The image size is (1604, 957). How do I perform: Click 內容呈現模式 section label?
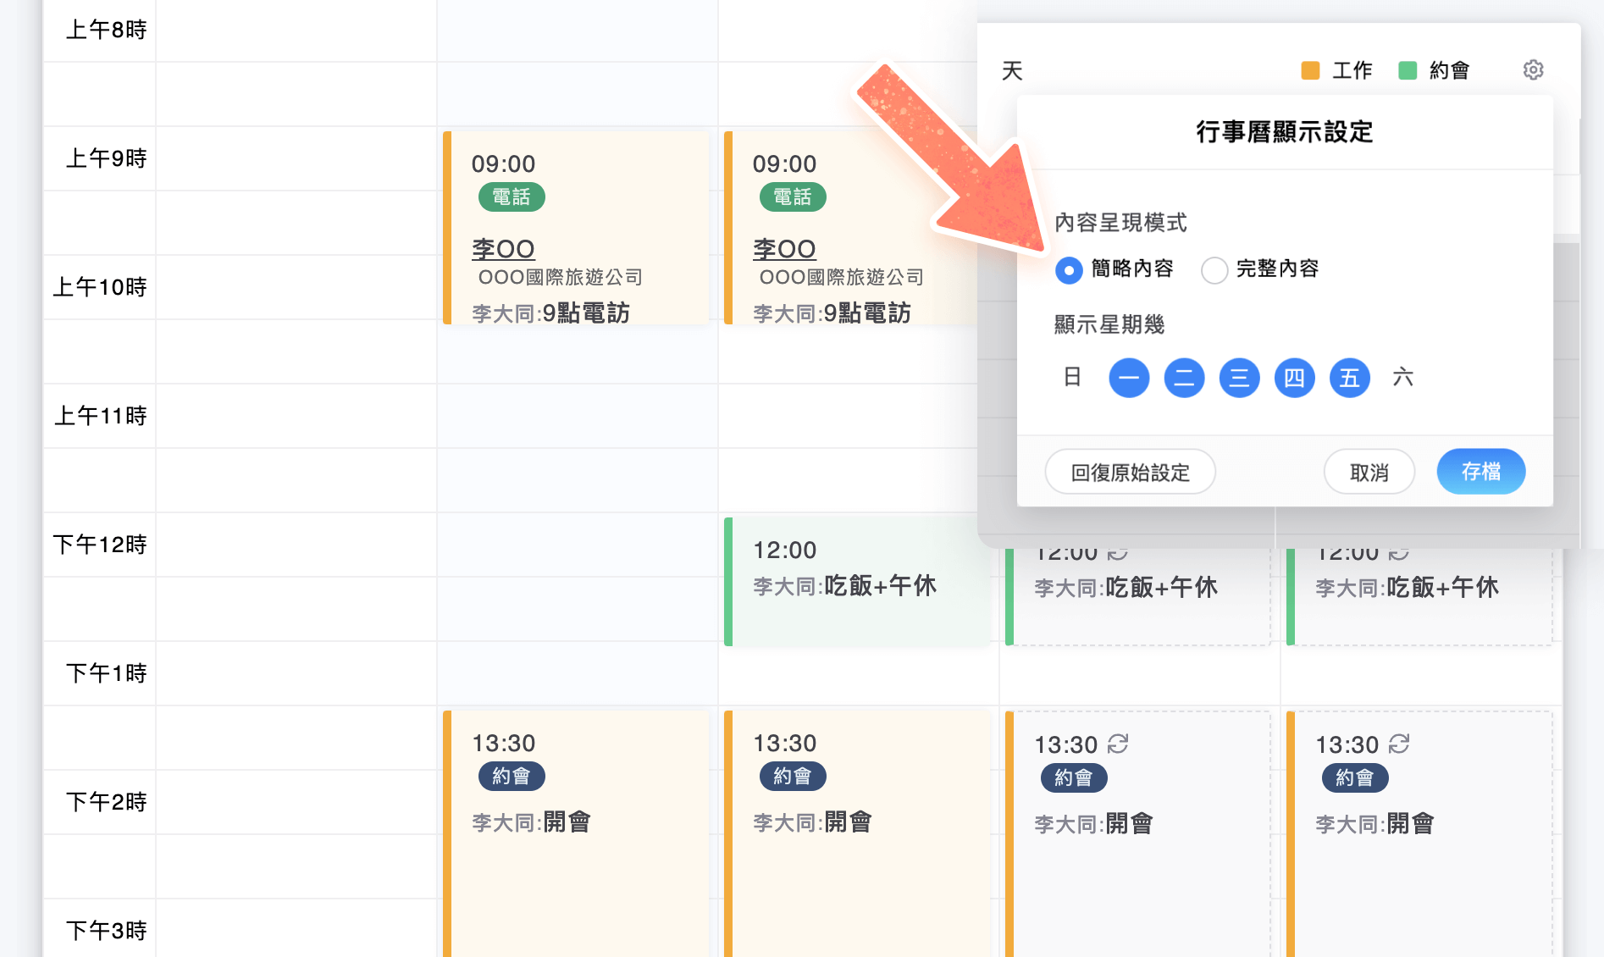point(1120,223)
